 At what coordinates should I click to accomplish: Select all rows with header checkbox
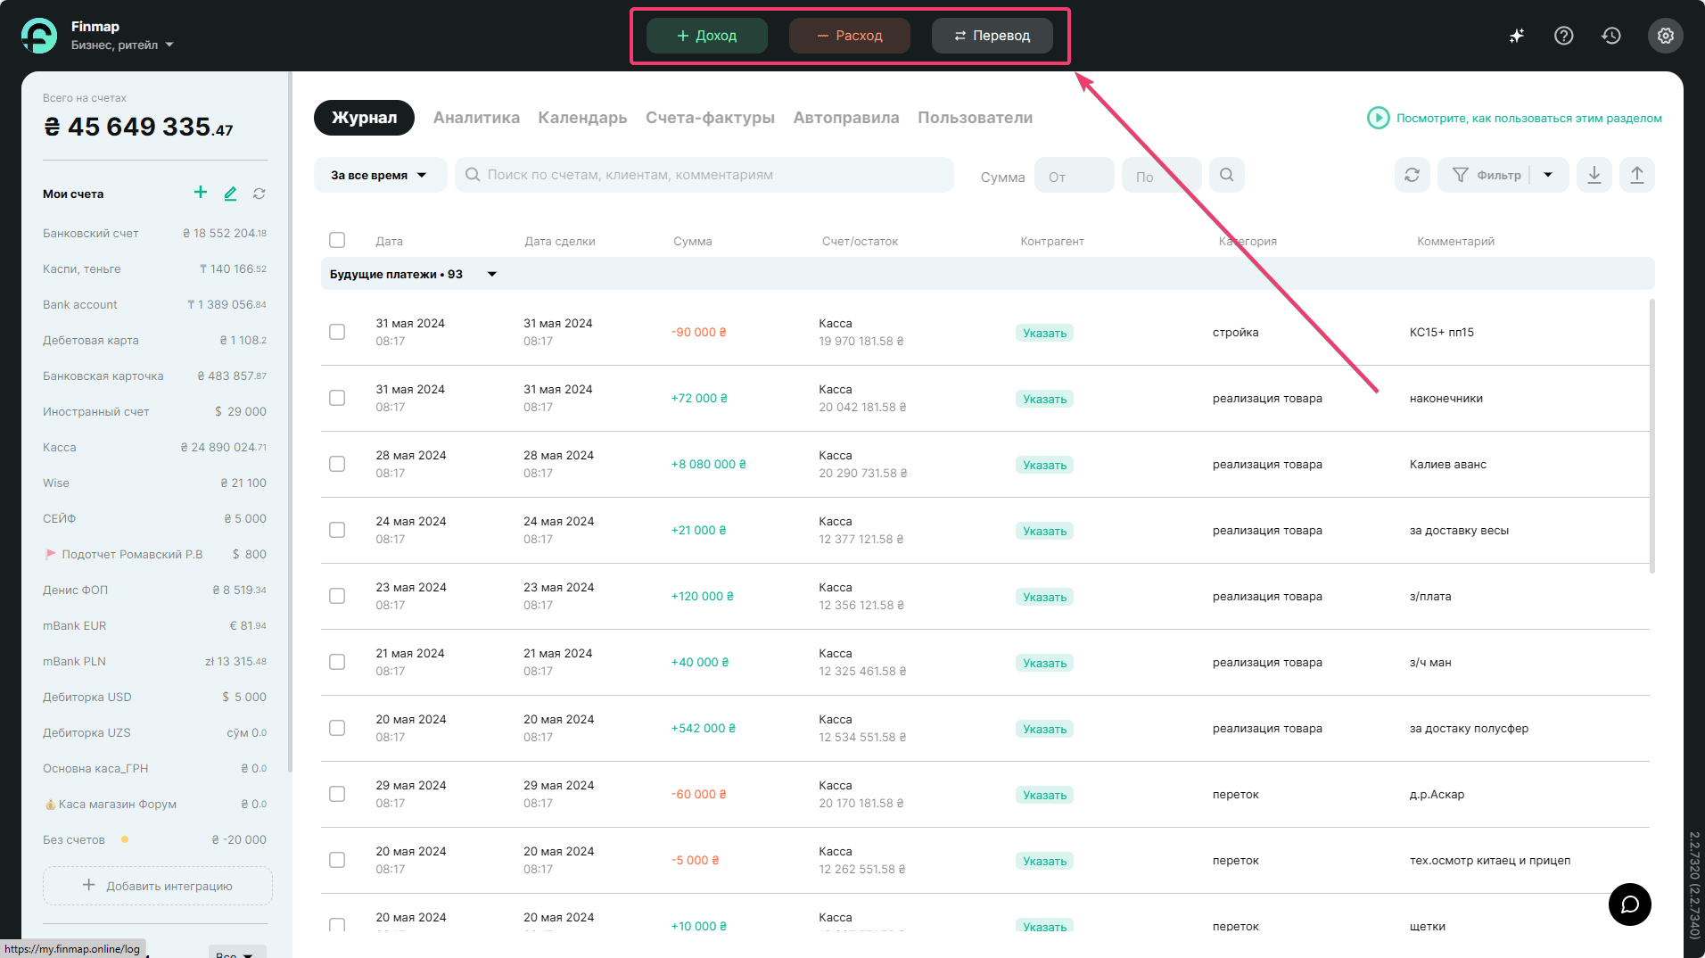(x=337, y=240)
